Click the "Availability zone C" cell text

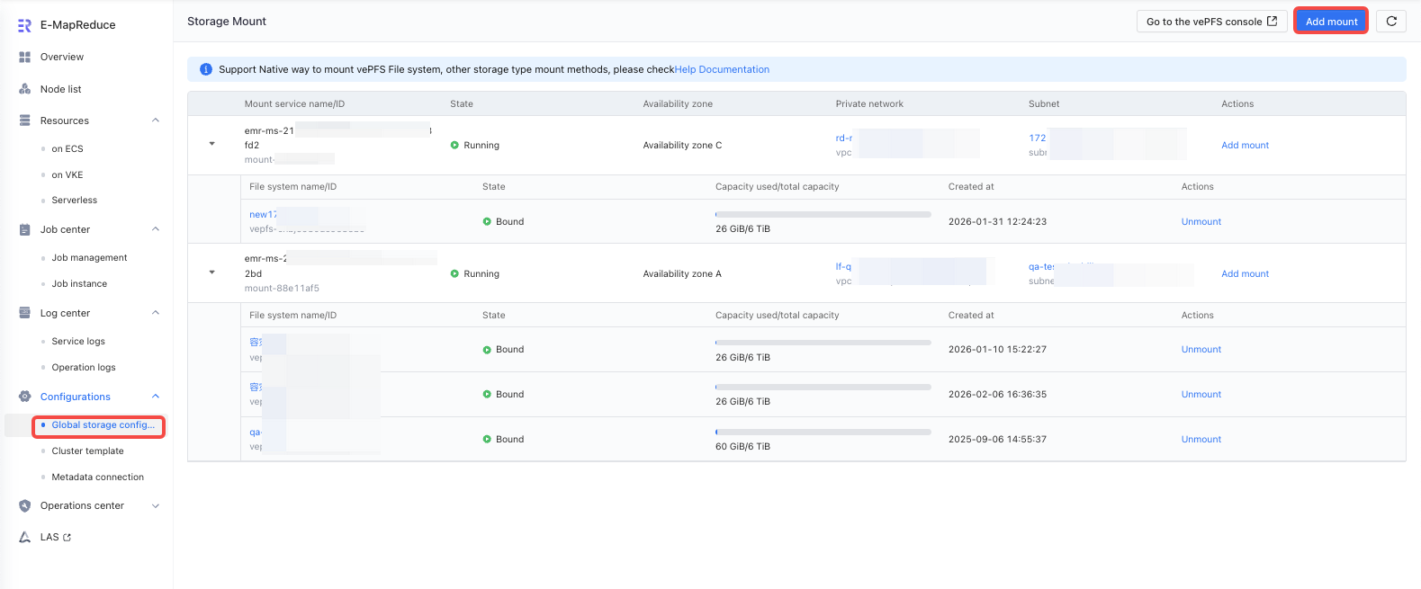click(682, 145)
